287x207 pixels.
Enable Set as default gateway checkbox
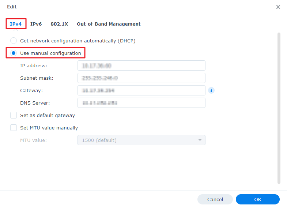pyautogui.click(x=14, y=115)
